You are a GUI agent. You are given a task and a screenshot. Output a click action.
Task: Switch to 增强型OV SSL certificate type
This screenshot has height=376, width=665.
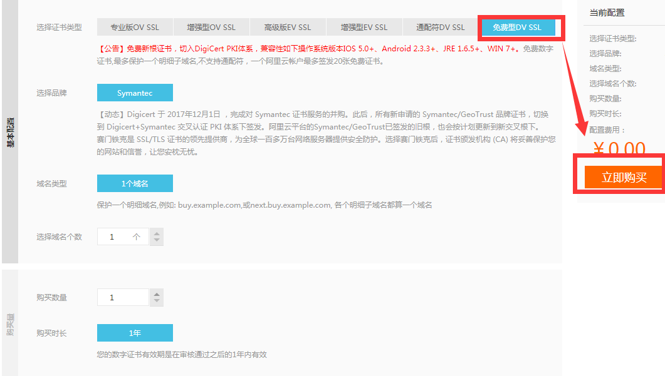pyautogui.click(x=211, y=28)
